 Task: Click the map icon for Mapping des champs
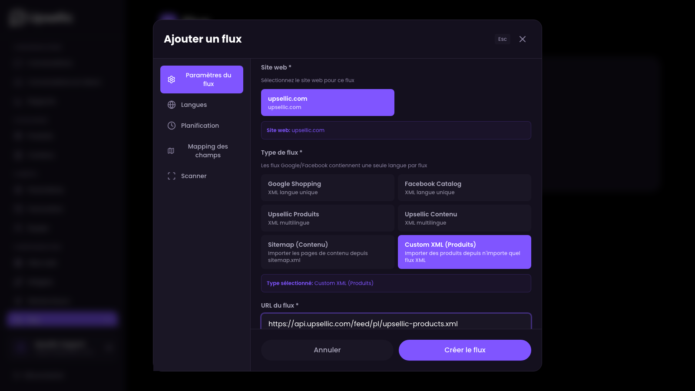[171, 151]
